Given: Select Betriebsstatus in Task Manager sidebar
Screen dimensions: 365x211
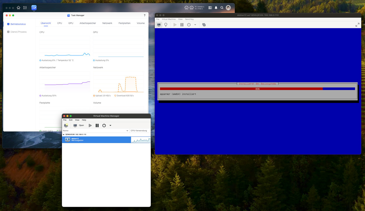Looking at the screenshot, I should coord(18,24).
